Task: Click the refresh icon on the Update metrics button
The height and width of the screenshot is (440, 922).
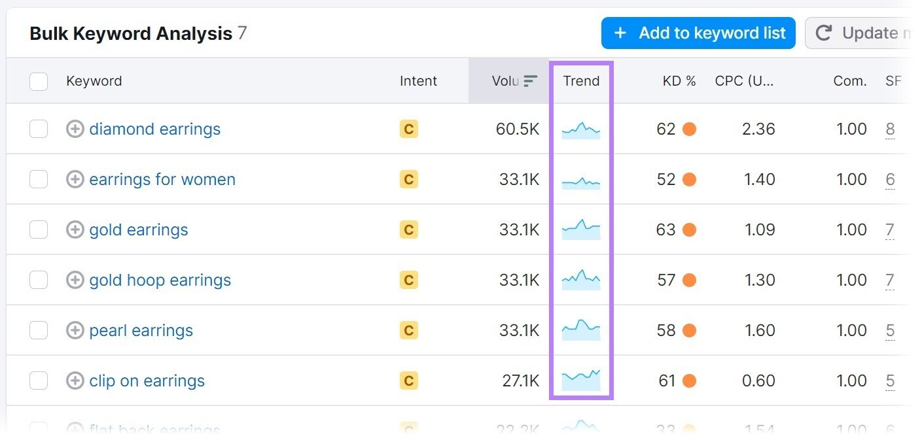Action: [x=823, y=33]
